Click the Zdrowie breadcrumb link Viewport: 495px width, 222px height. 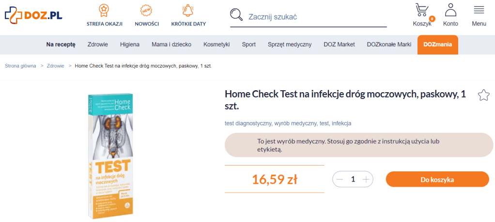56,66
